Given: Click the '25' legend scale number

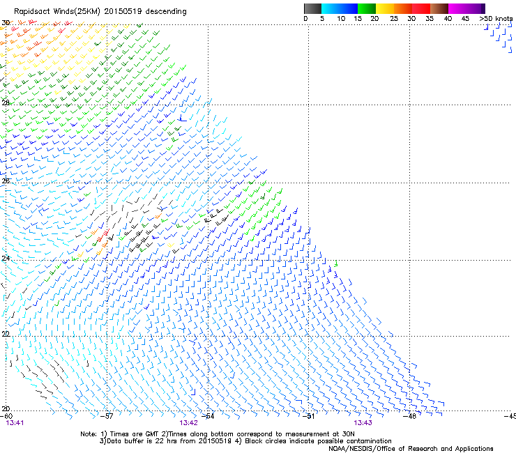Looking at the screenshot, I should 393,19.
